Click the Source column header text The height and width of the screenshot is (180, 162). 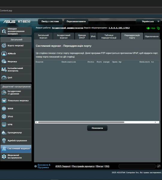[x=39, y=62]
